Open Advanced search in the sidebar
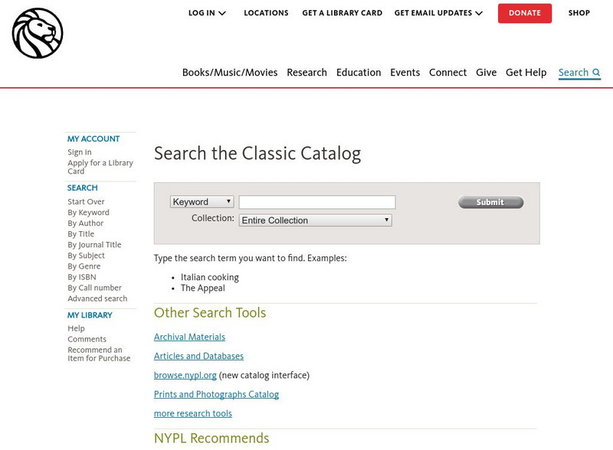The image size is (613, 450). click(x=97, y=298)
